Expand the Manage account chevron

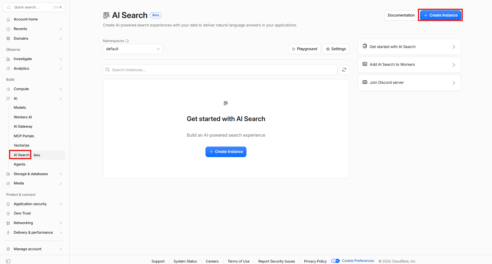click(61, 249)
